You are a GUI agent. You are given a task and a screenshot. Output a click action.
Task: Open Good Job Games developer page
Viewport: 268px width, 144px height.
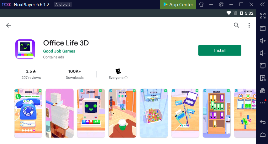(x=59, y=51)
